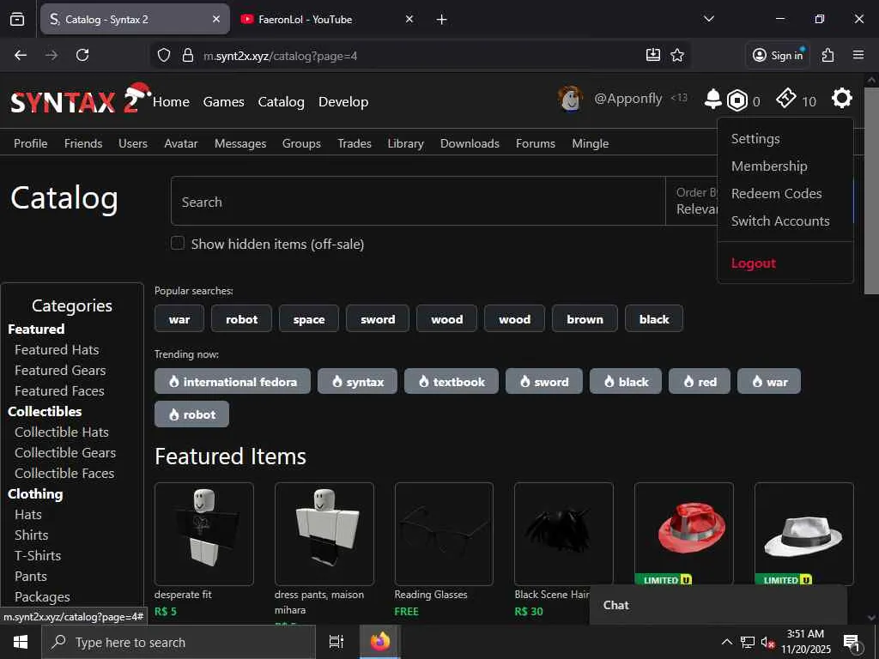Click the tickets currency icon
The height and width of the screenshot is (659, 879).
[786, 98]
